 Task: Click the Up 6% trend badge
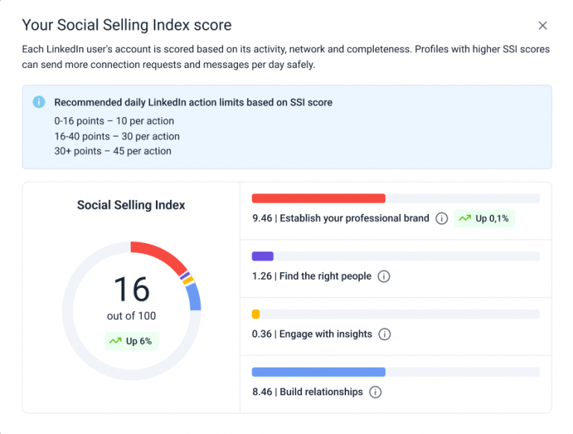click(x=131, y=342)
